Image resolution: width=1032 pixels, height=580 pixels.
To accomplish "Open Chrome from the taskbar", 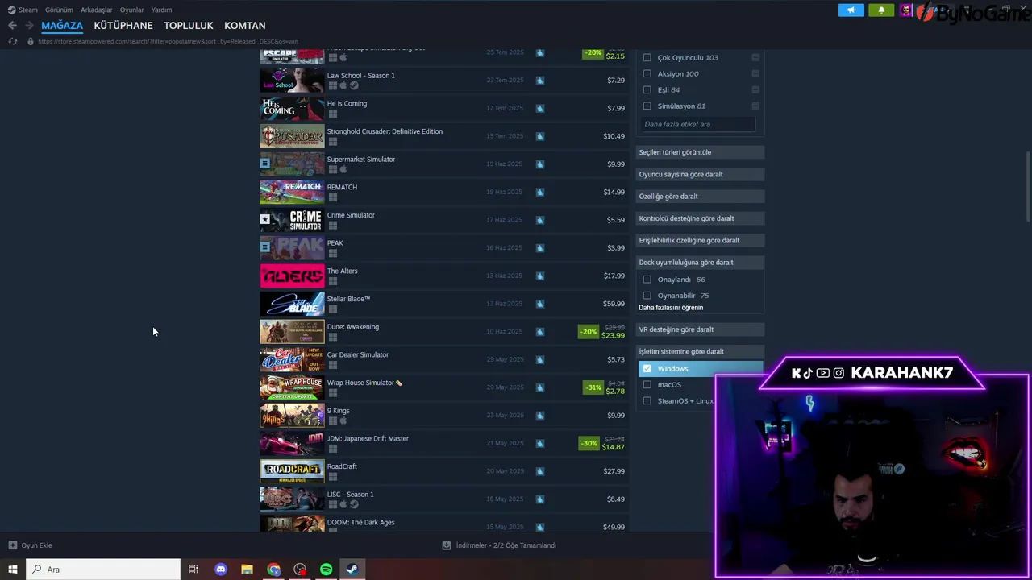I will tap(274, 570).
